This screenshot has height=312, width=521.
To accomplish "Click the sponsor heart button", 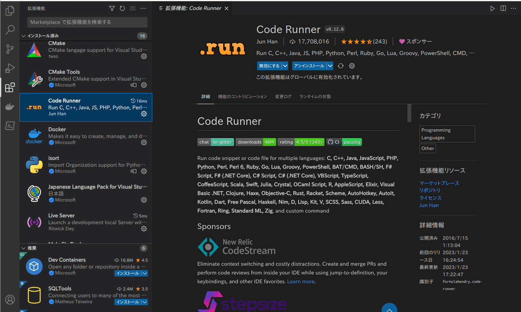I will point(415,42).
